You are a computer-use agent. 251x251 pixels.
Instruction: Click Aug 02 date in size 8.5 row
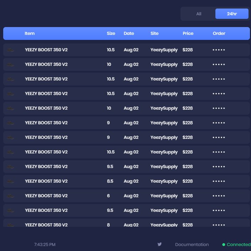pos(131,181)
